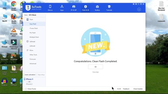This screenshot has height=94, width=168.
Task: Click the Feedback link
Action: click(126, 89)
